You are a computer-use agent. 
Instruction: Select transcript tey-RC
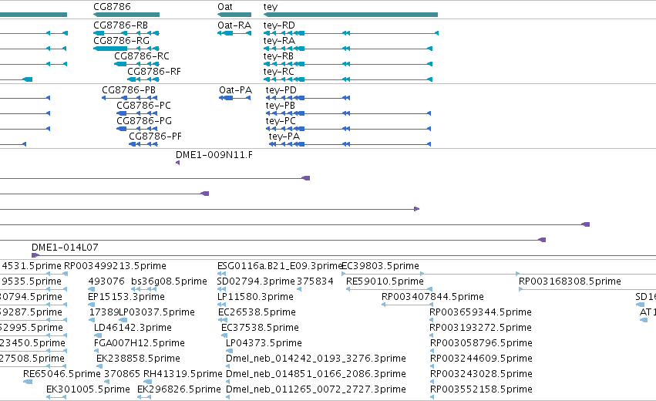coord(348,79)
